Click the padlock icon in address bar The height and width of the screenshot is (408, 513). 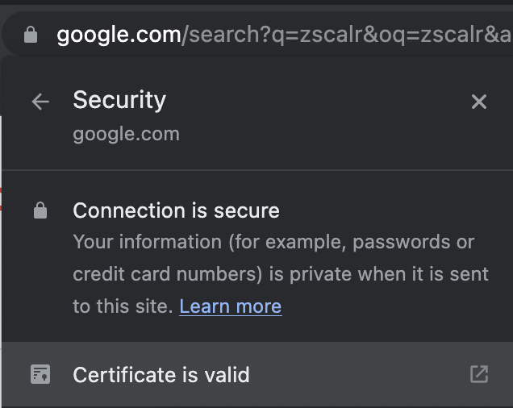[x=31, y=35]
